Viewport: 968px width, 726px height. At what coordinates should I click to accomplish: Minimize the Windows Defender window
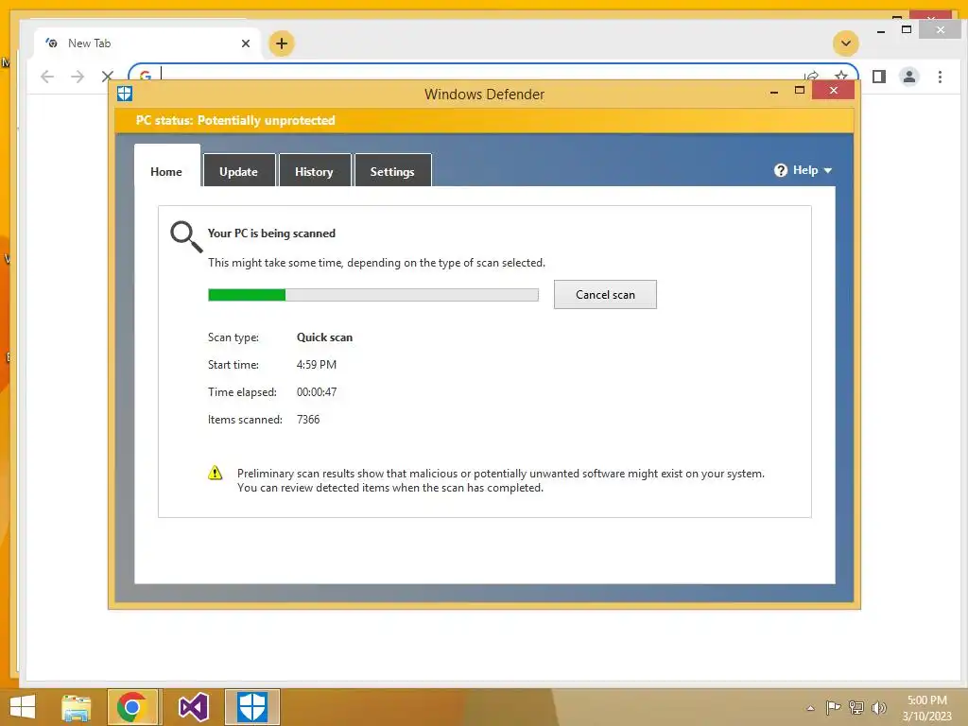(773, 92)
